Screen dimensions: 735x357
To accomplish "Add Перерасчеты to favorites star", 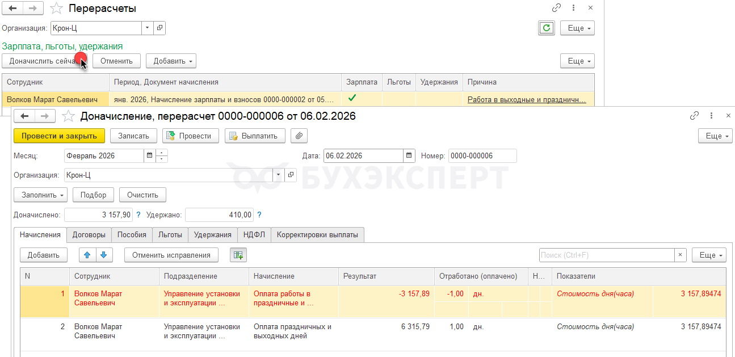I will (x=56, y=9).
